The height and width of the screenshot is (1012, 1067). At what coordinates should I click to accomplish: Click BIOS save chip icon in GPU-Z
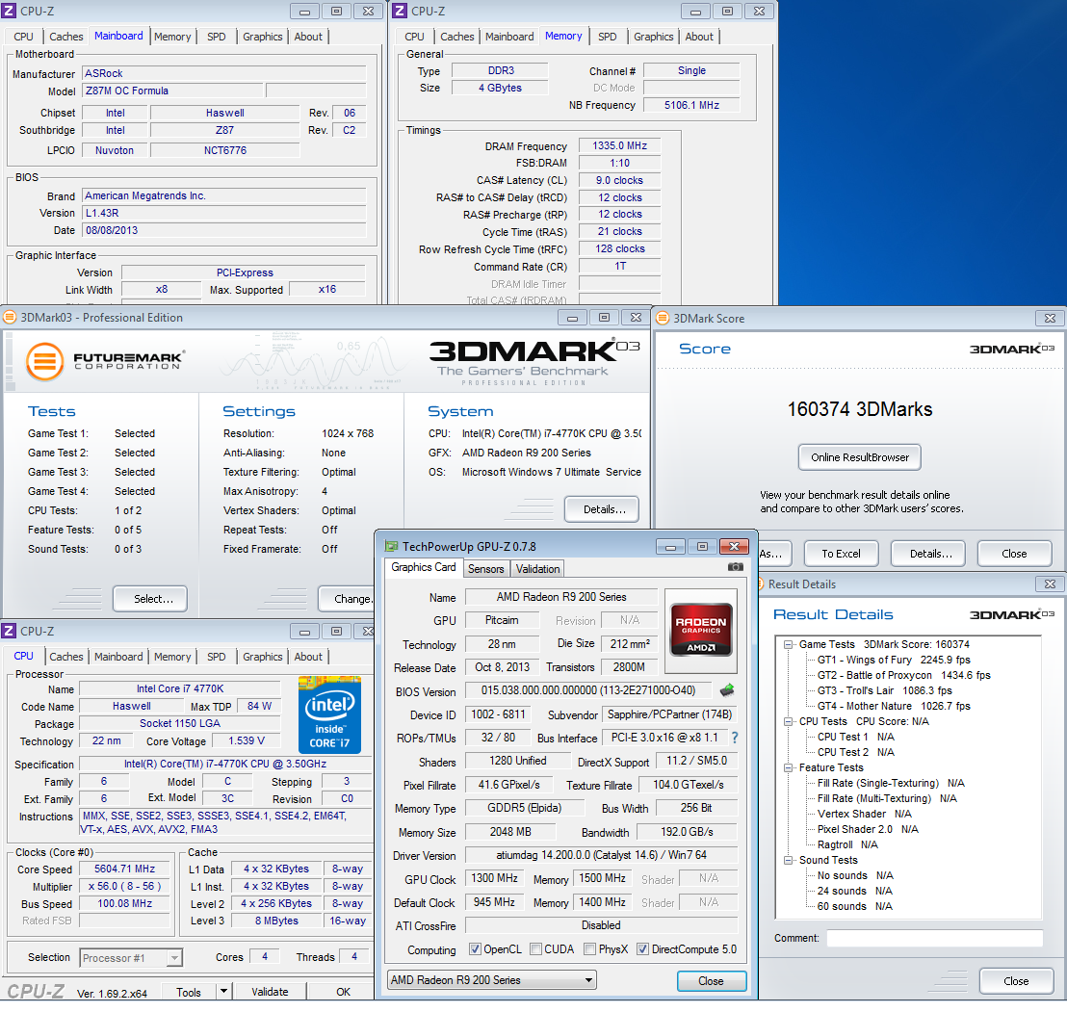(727, 690)
